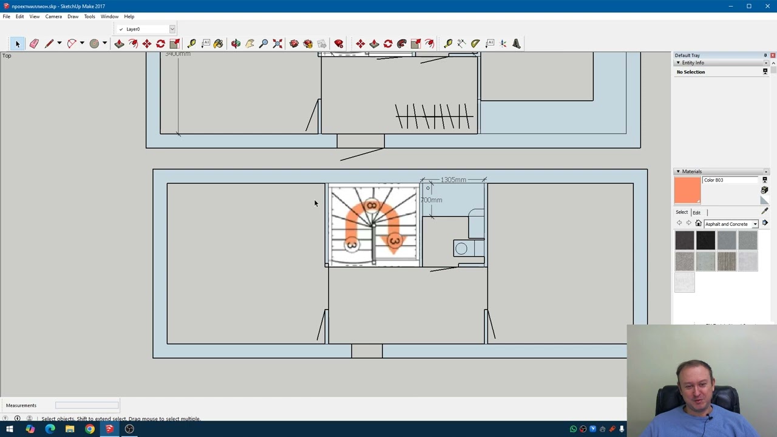
Task: Click the Extension Manager ruby icon
Action: pyautogui.click(x=339, y=44)
